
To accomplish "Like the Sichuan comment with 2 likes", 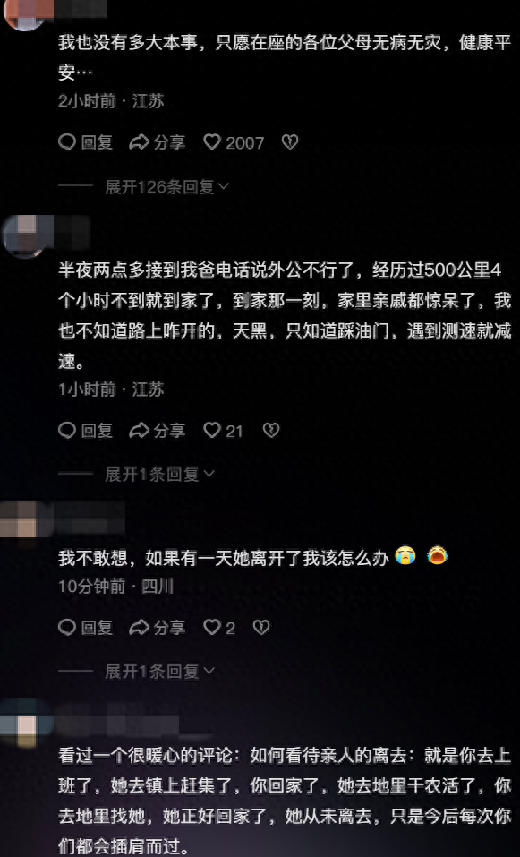I will (219, 628).
